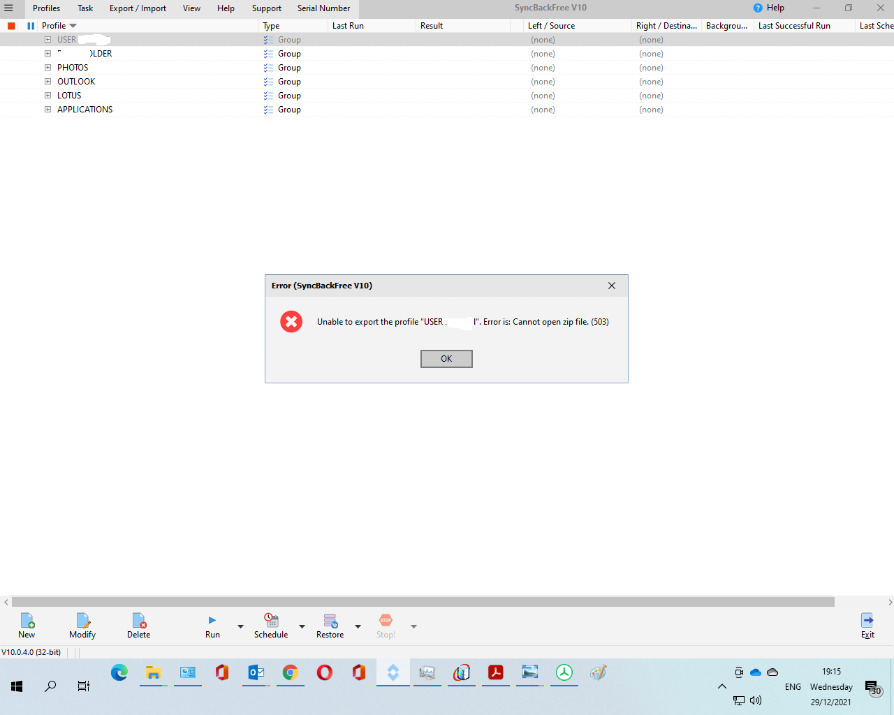The height and width of the screenshot is (715, 894).
Task: Open the Help menu in menu bar
Action: pos(226,8)
